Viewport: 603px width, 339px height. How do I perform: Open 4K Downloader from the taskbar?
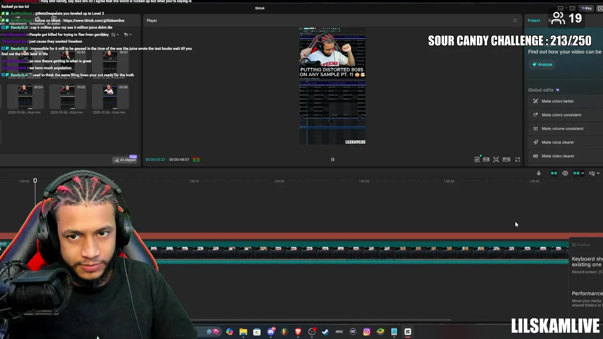tap(353, 332)
